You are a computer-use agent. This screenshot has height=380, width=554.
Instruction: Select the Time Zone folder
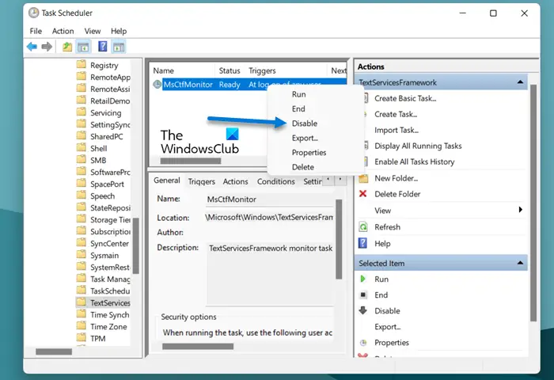click(x=108, y=326)
